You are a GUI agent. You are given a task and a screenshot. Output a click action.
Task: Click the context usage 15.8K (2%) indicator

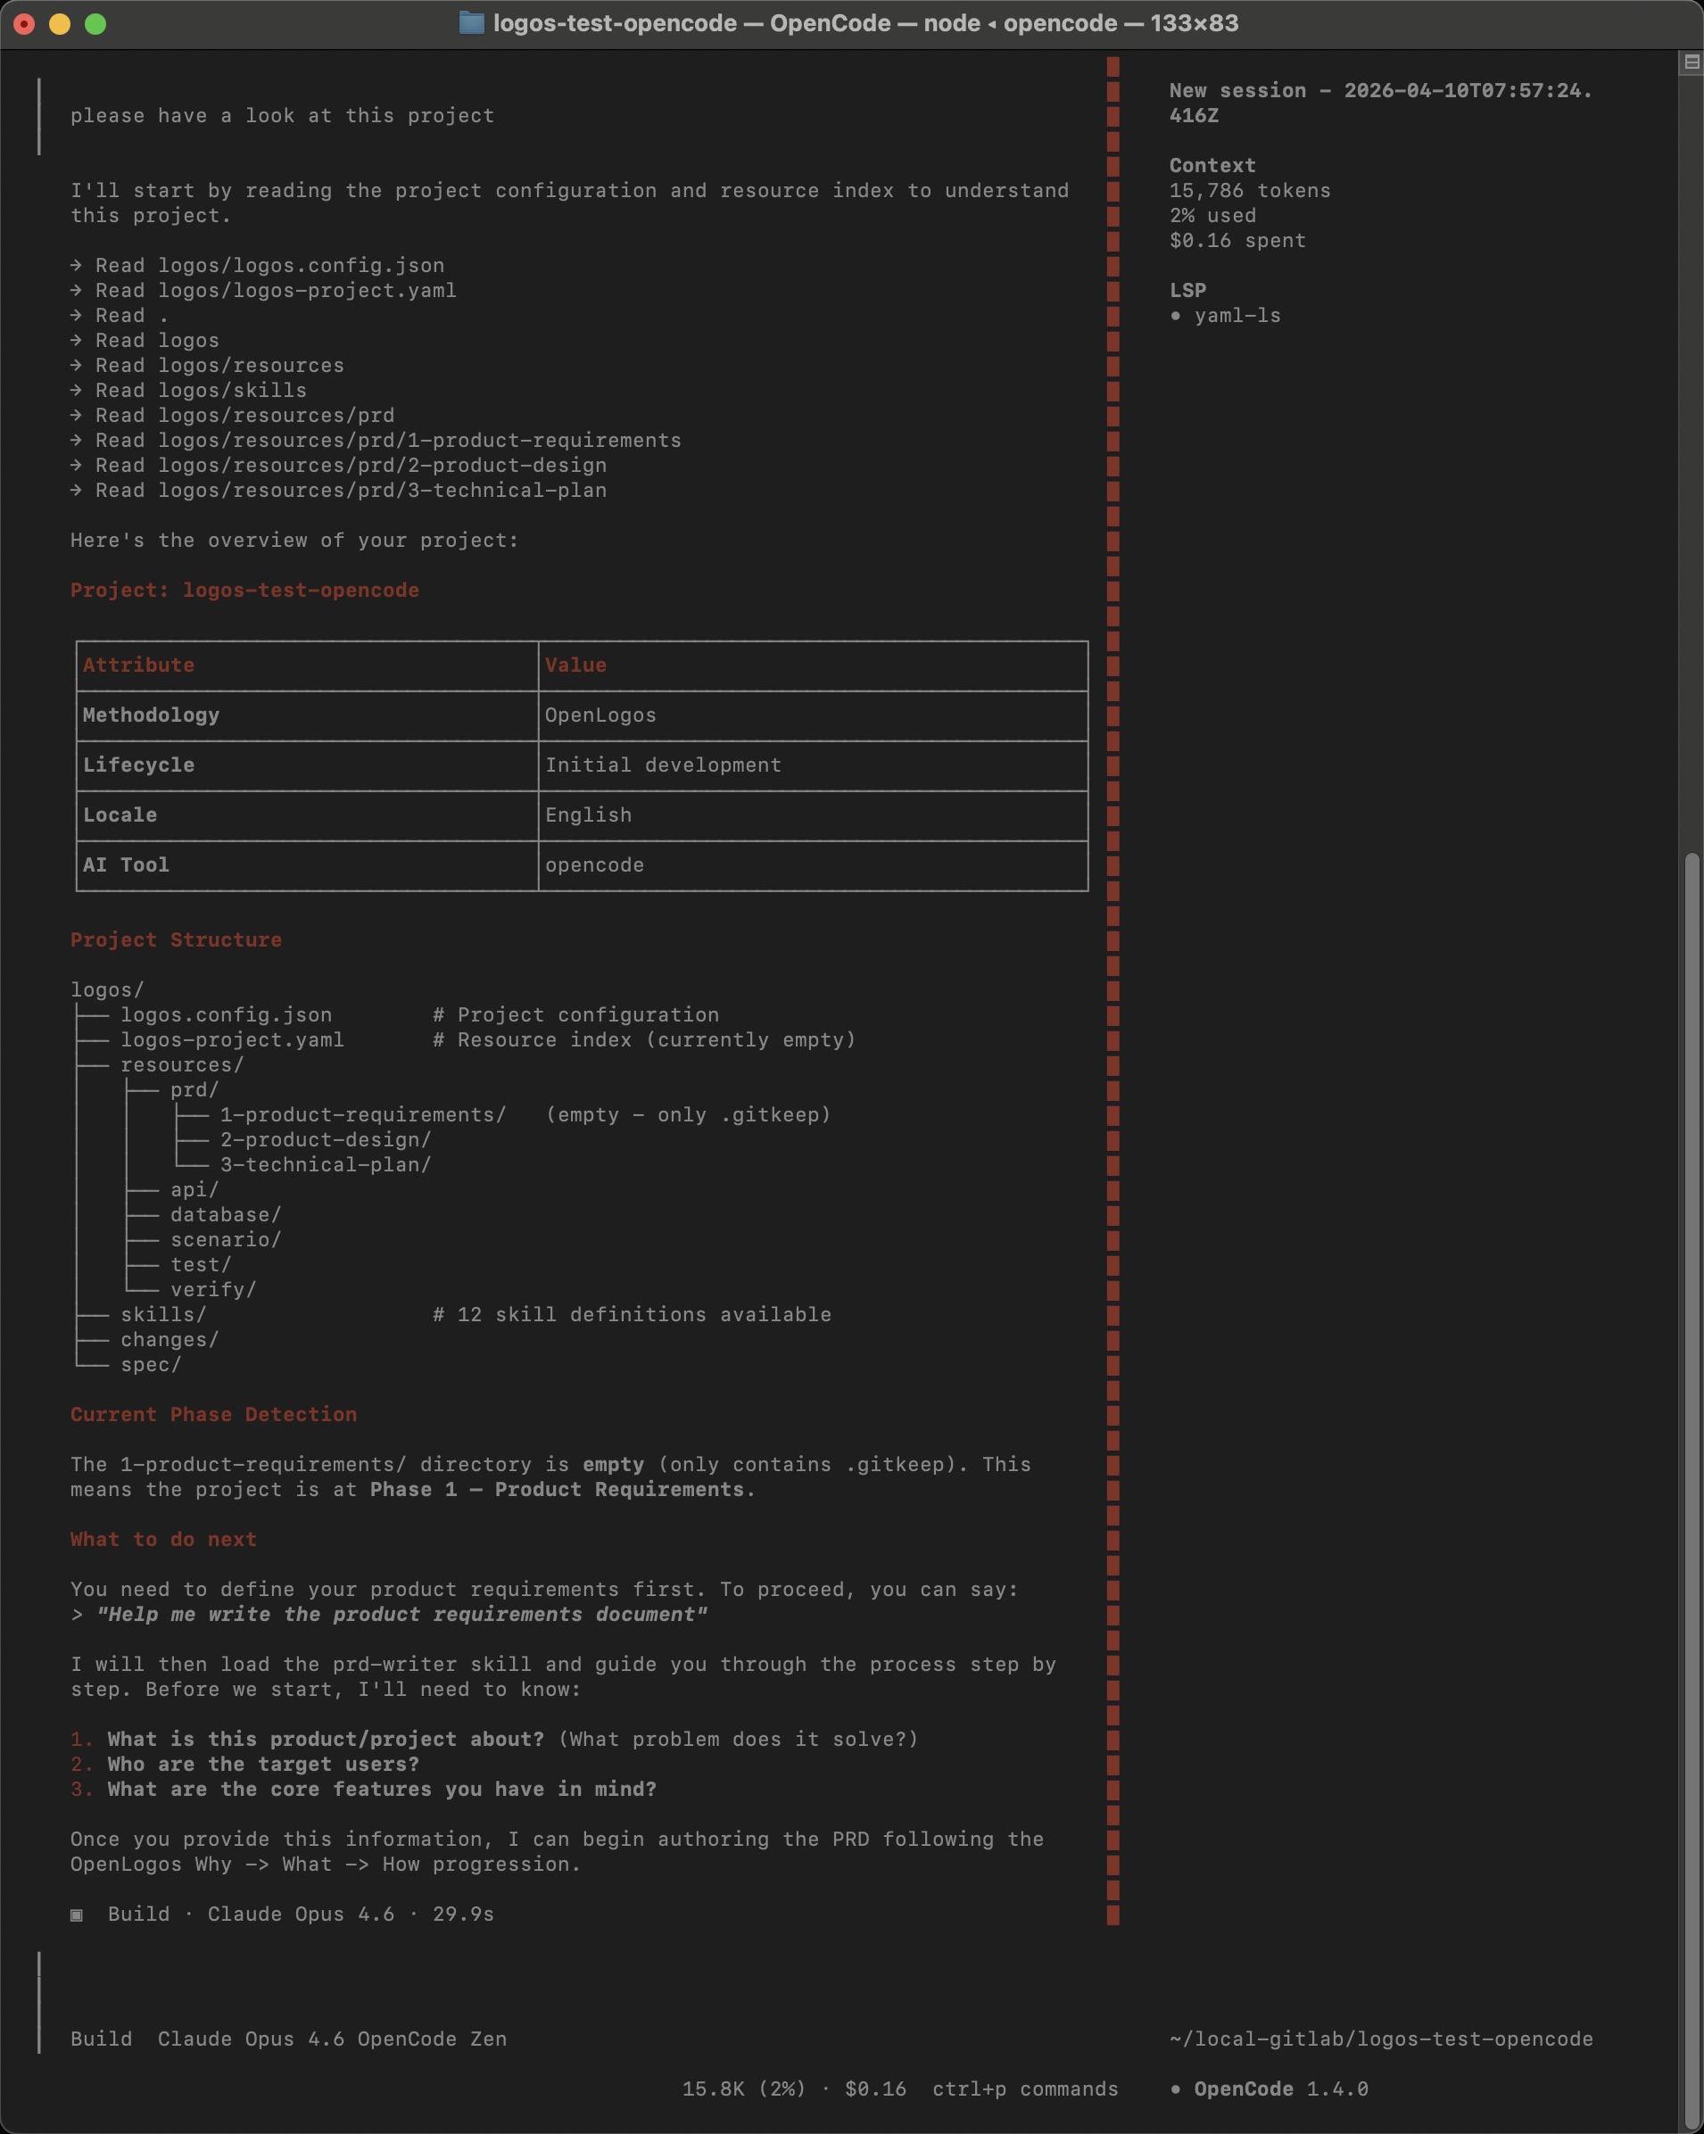pyautogui.click(x=741, y=2089)
